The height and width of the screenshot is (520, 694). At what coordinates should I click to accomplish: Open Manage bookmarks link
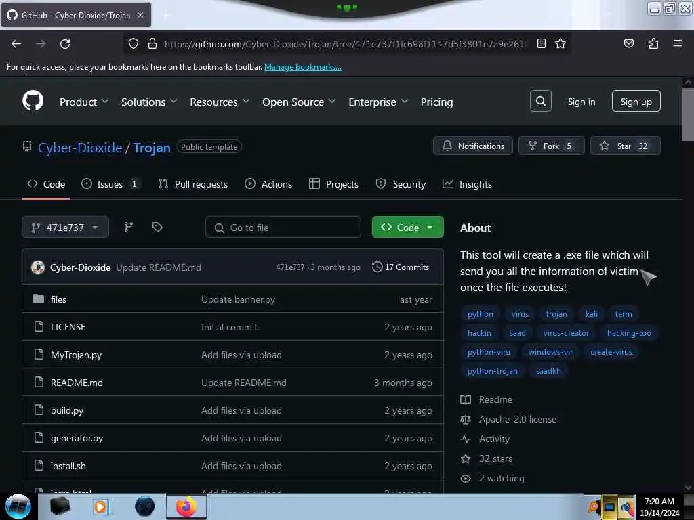(x=303, y=67)
